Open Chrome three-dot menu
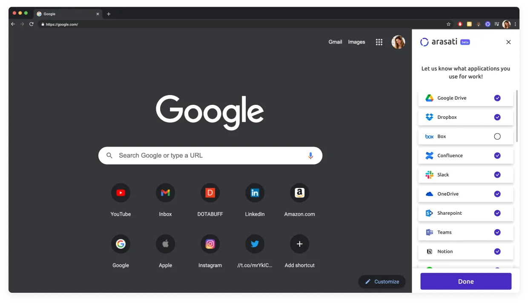The height and width of the screenshot is (303, 528). (516, 24)
